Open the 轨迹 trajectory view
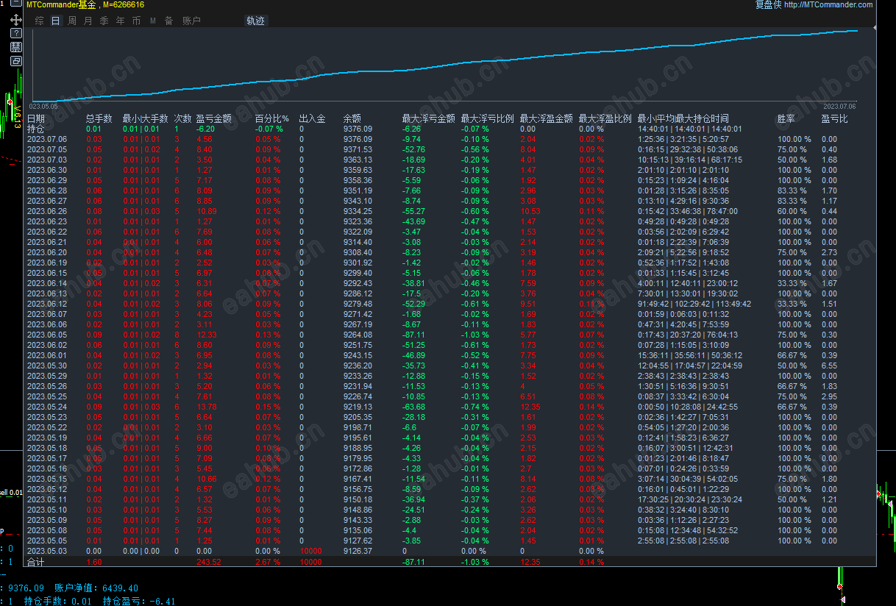The image size is (896, 606). point(255,21)
